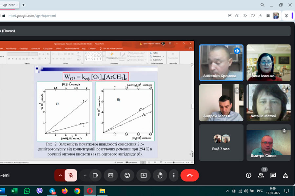Open more options three-dot menu
295x196 pixels.
tap(173, 175)
